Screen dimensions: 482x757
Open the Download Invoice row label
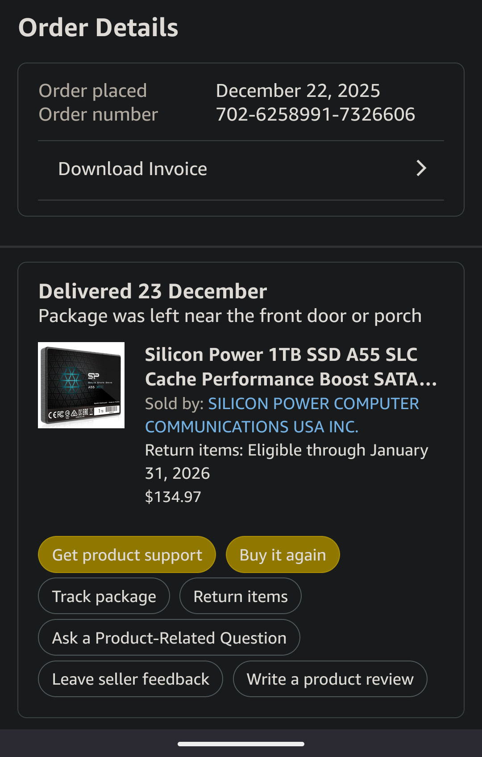pos(133,169)
